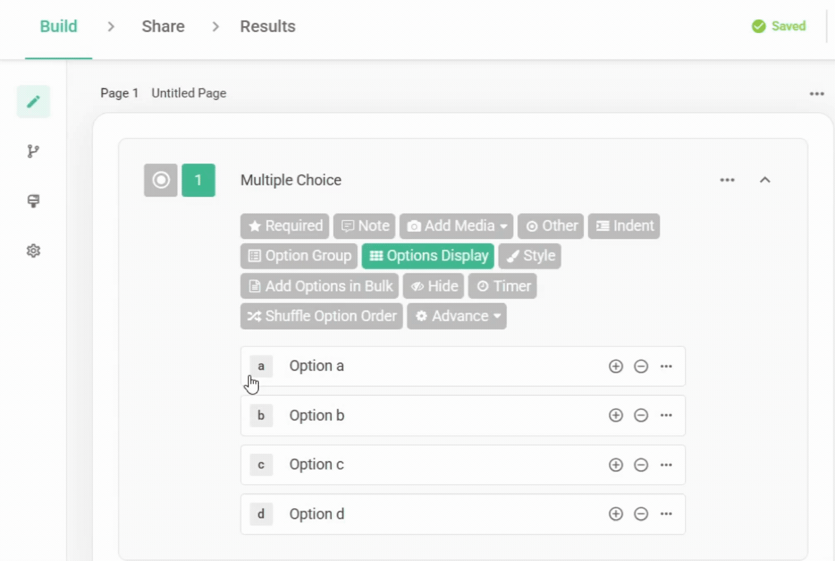Screen dimensions: 835x561
Task: Open the Add Media dropdown
Action: 456,226
